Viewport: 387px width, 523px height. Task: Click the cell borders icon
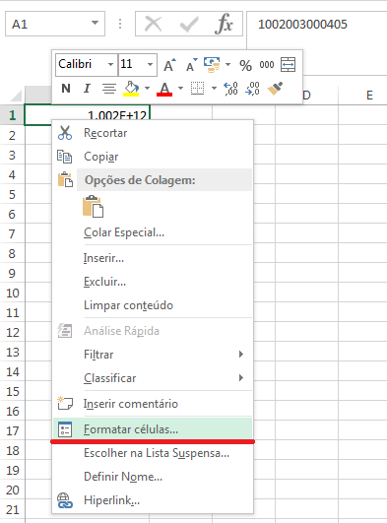click(x=198, y=89)
